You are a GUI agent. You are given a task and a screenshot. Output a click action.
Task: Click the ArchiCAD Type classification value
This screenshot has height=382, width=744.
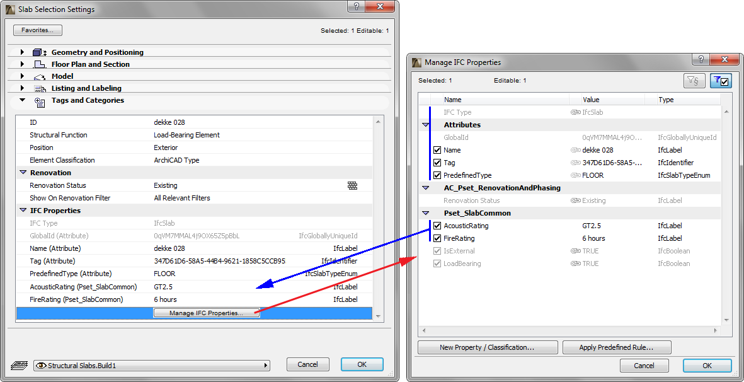176,160
